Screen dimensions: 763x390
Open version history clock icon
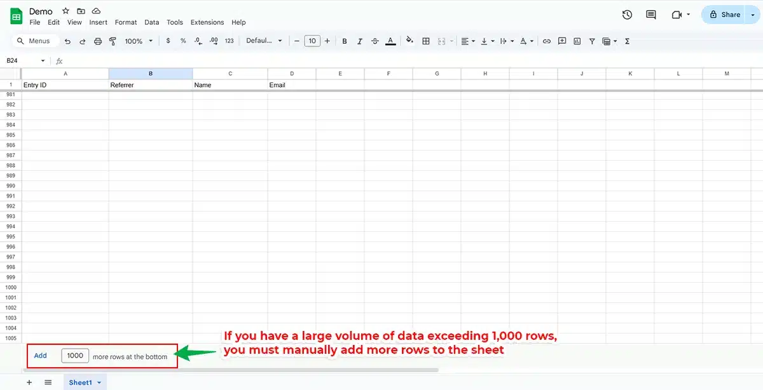627,15
